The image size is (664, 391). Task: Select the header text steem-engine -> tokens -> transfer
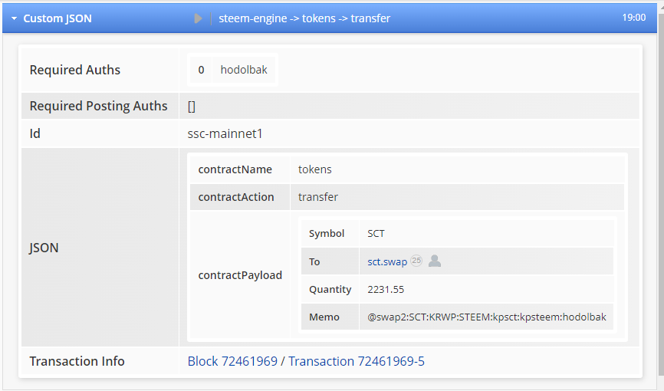pos(304,18)
